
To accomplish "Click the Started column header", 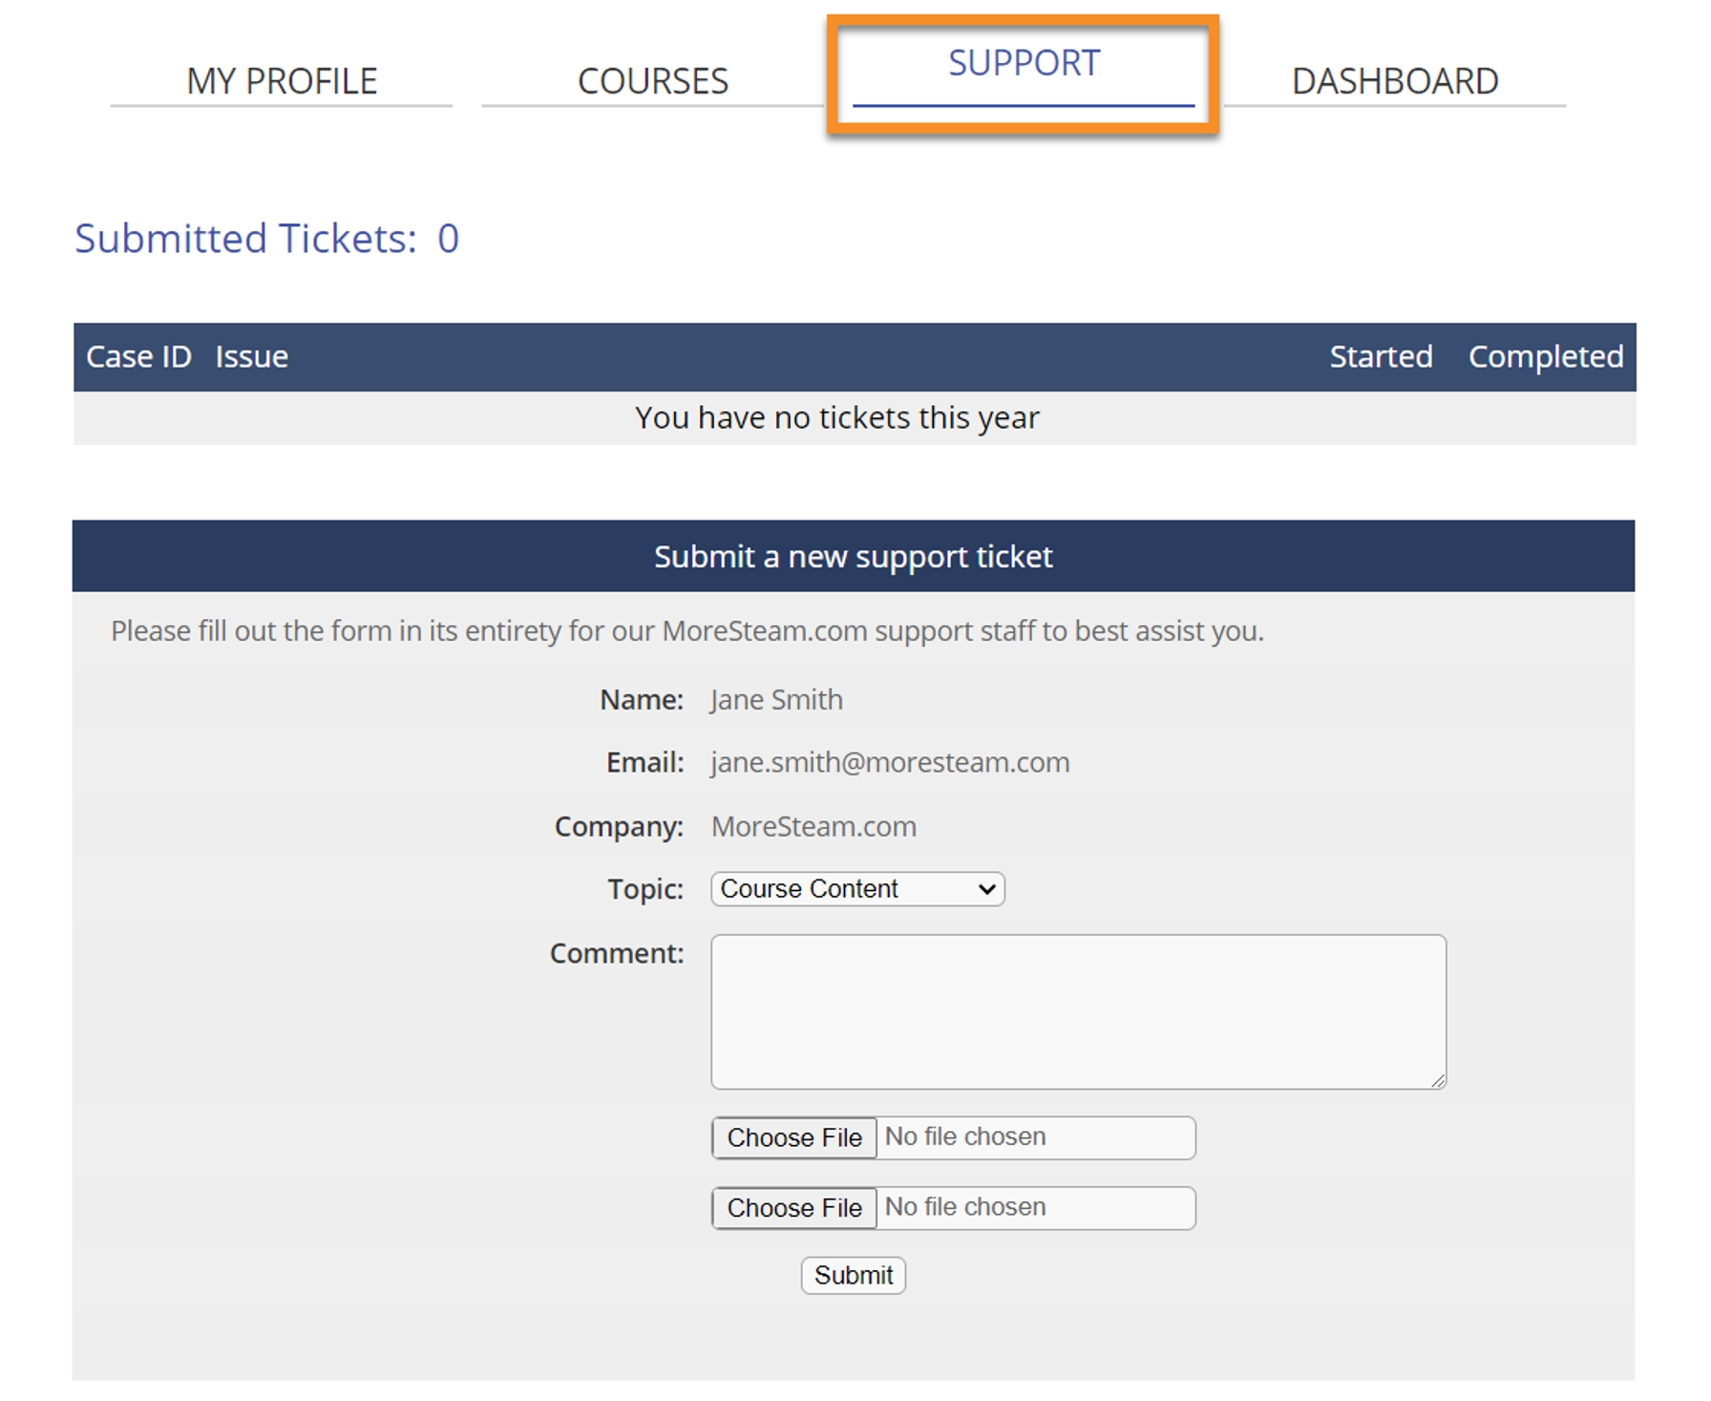I will [x=1381, y=356].
